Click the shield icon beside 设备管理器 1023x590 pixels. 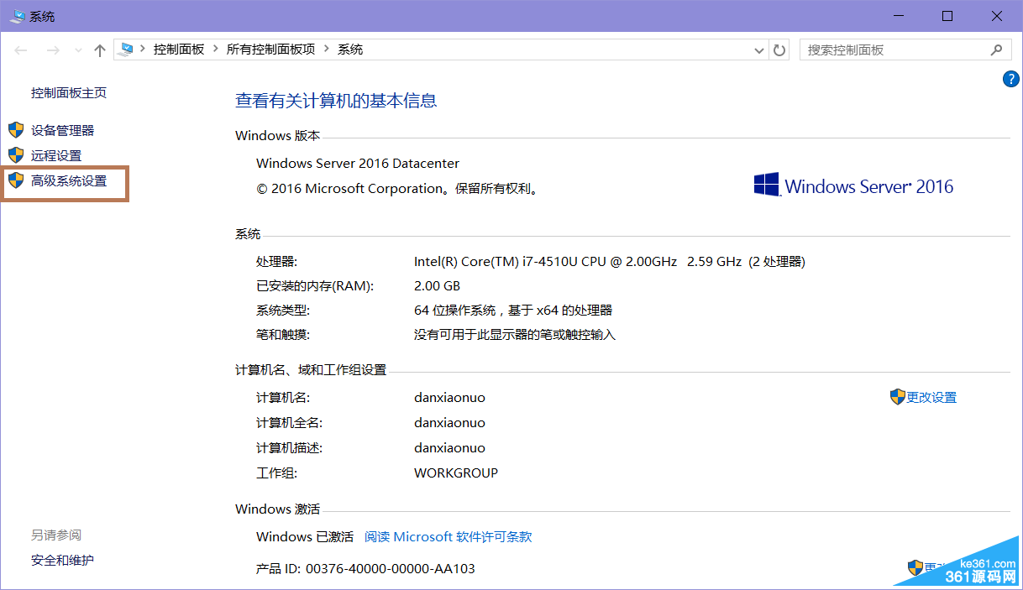click(x=16, y=130)
